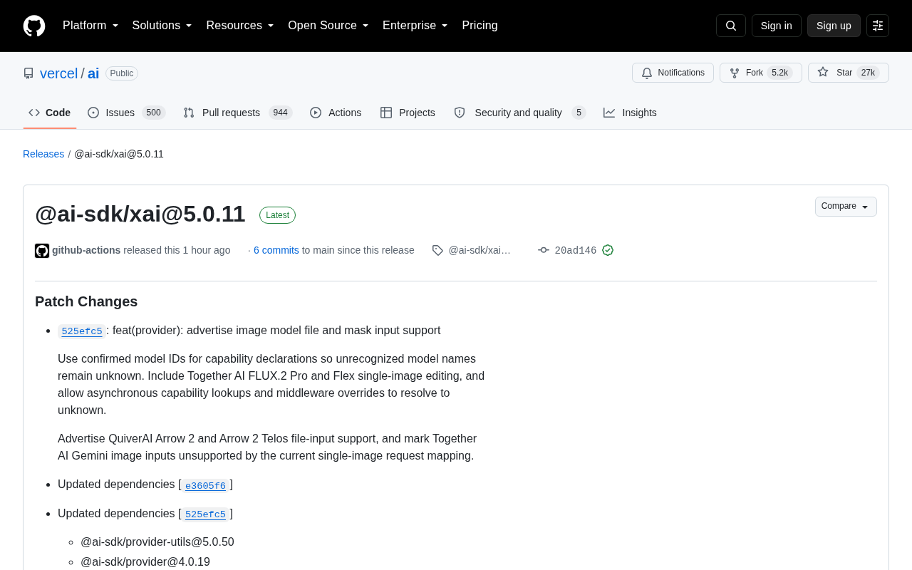Image resolution: width=912 pixels, height=570 pixels.
Task: Click the Notifications button
Action: (x=673, y=73)
